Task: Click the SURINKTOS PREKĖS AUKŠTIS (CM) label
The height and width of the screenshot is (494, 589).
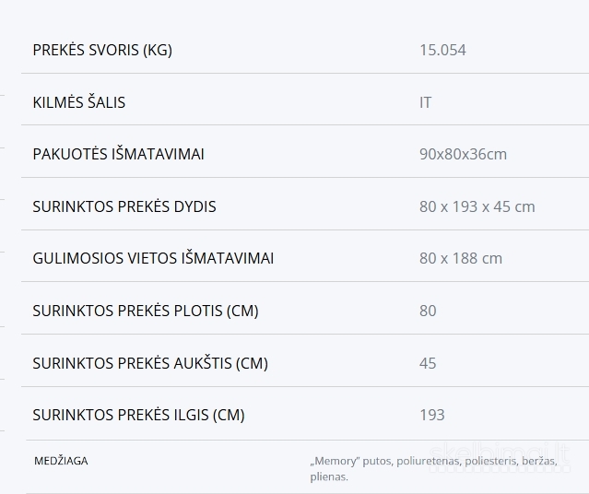Action: [x=150, y=363]
